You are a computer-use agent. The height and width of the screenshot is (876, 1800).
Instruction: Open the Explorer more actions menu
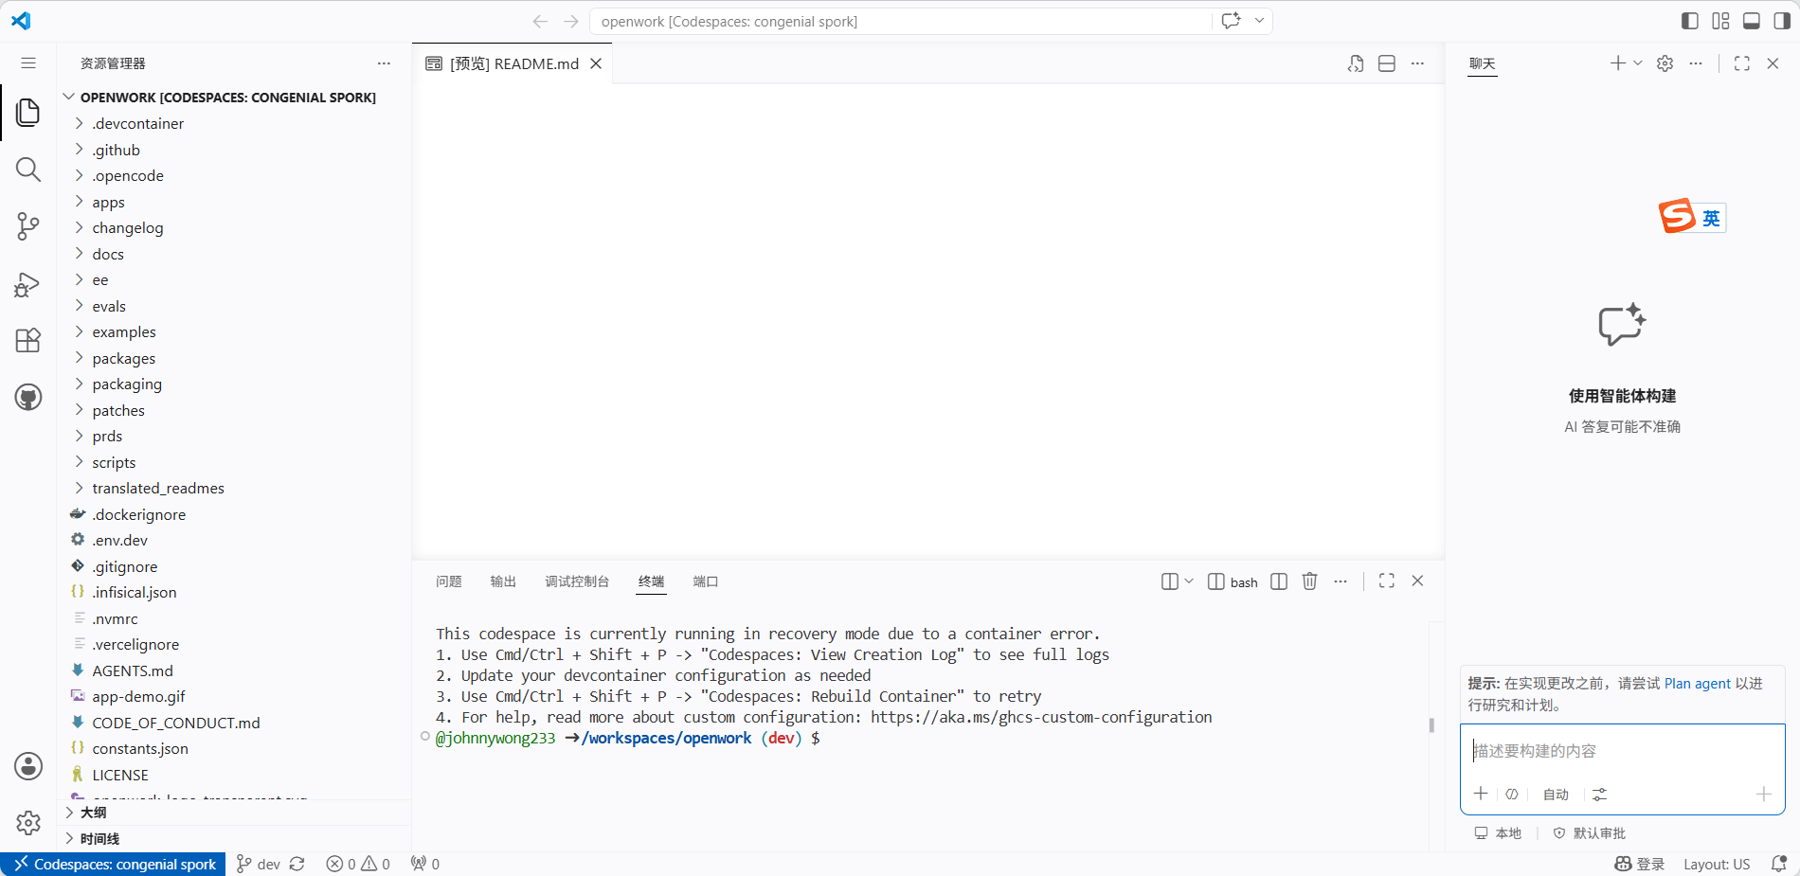(384, 63)
